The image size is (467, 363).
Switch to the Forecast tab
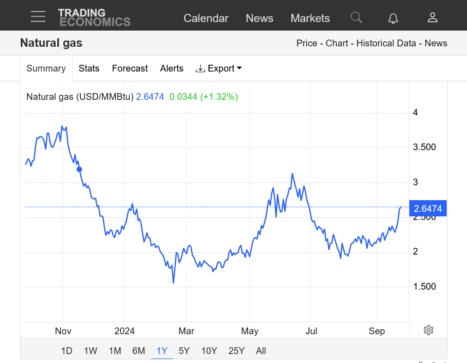[129, 68]
